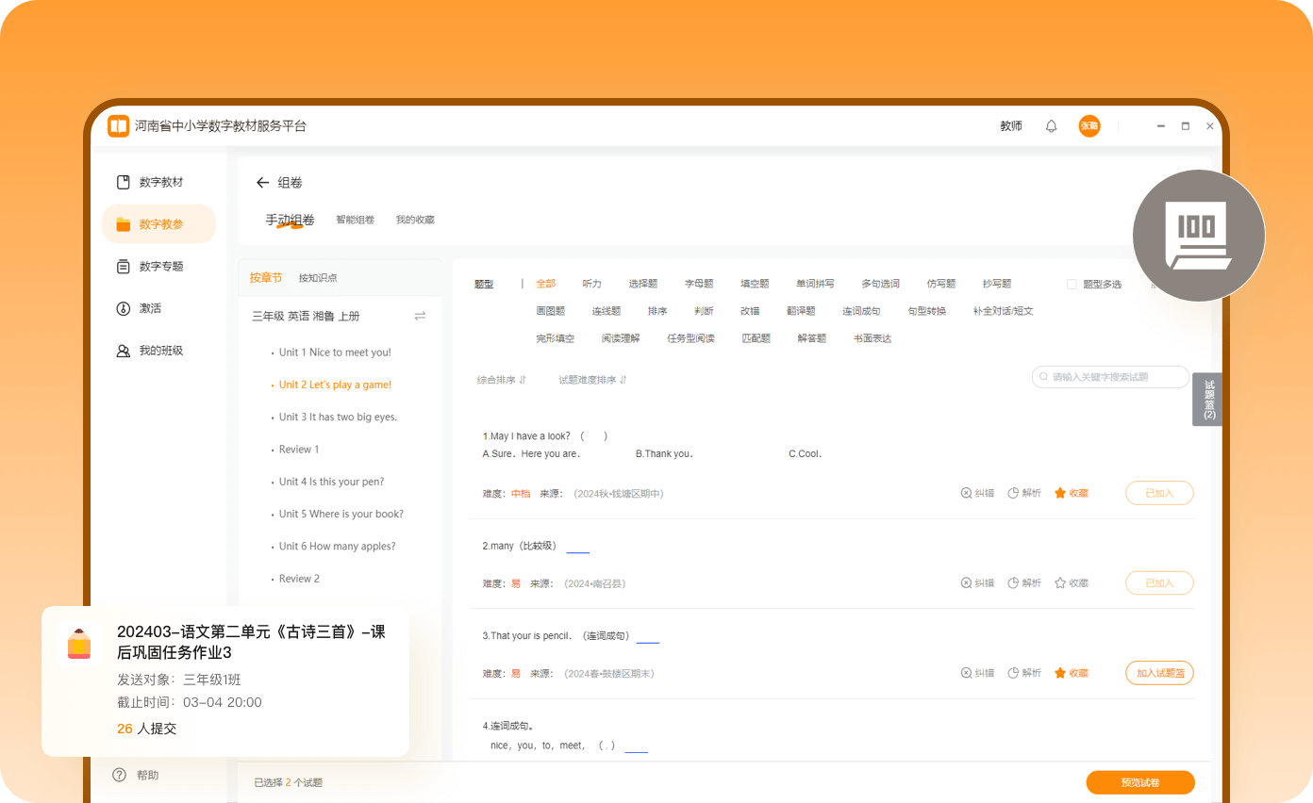
Task: Click the 帮助 help icon
Action: click(x=119, y=775)
